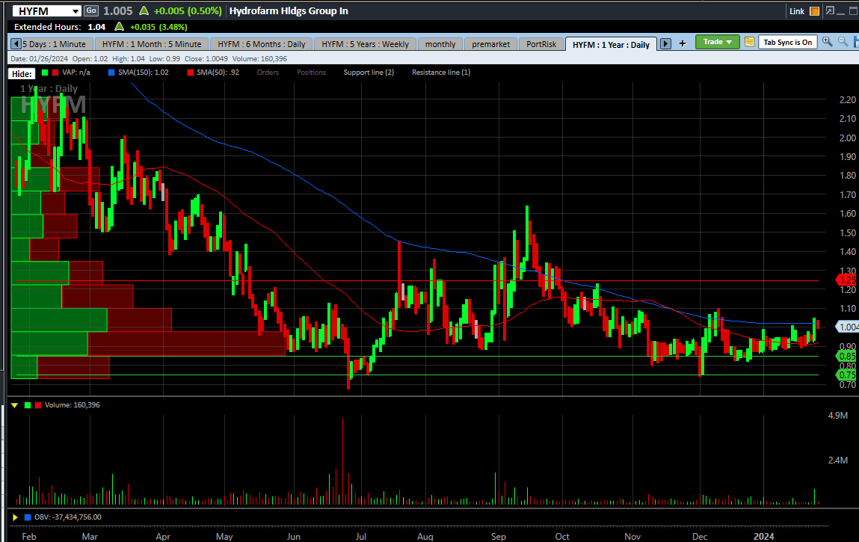859x542 pixels.
Task: Switch to the 5 Years Weekly tab
Action: point(365,43)
